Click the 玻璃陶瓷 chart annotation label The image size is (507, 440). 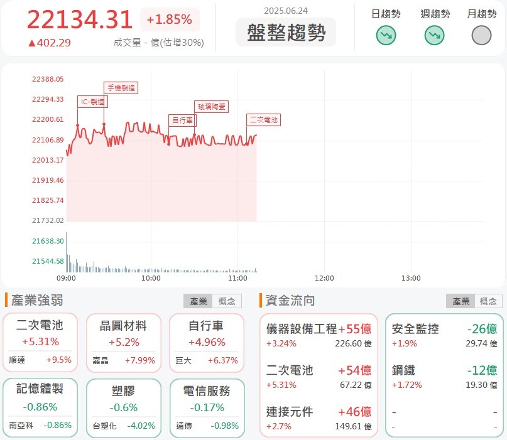click(212, 107)
